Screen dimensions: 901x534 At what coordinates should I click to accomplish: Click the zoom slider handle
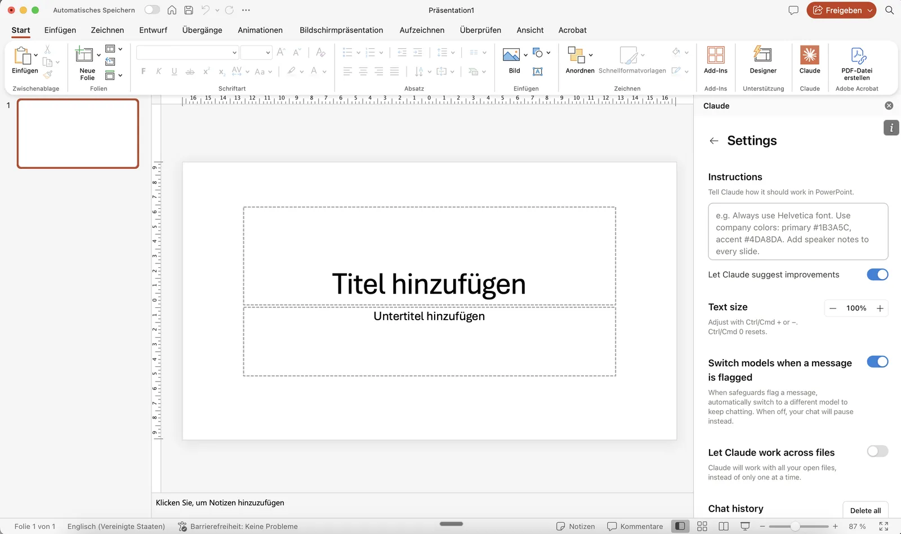[795, 526]
